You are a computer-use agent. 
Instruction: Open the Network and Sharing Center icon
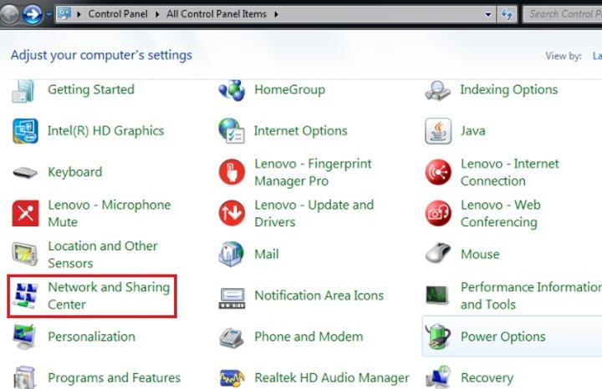pos(25,296)
